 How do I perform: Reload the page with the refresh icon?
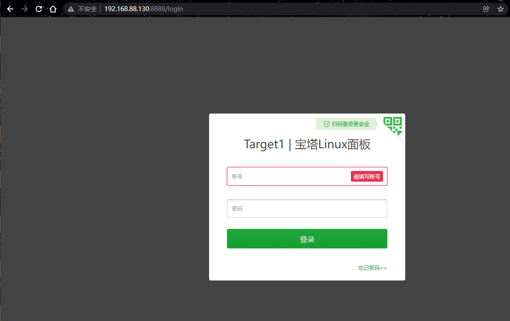[x=39, y=9]
